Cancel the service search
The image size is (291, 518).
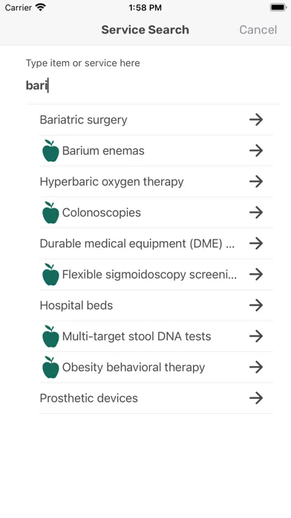(x=258, y=30)
